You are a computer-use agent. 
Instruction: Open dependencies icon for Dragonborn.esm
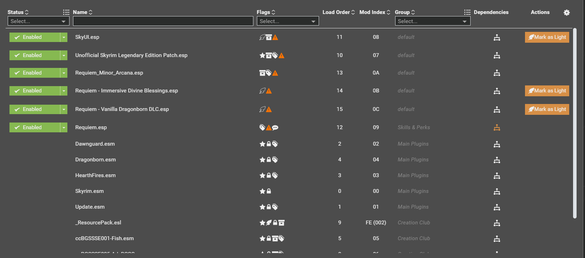(x=497, y=160)
